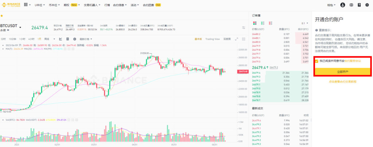Switch to 深度图 depth chart
The image size is (373, 147).
tap(227, 39)
